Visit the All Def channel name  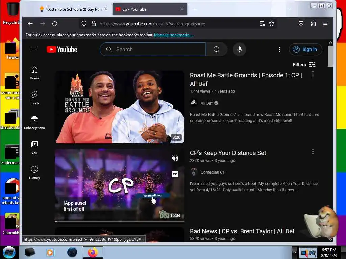click(x=206, y=103)
